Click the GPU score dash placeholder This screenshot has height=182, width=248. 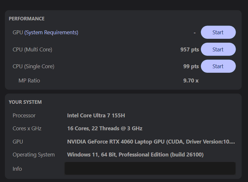pos(195,33)
